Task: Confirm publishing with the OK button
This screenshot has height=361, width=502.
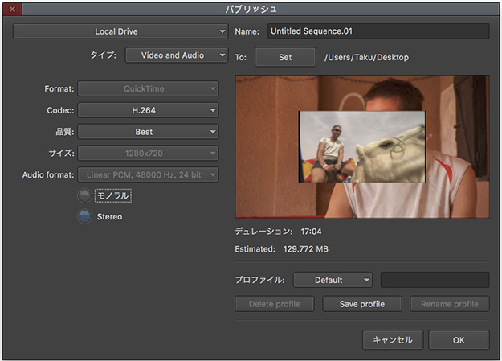Action: coord(458,340)
